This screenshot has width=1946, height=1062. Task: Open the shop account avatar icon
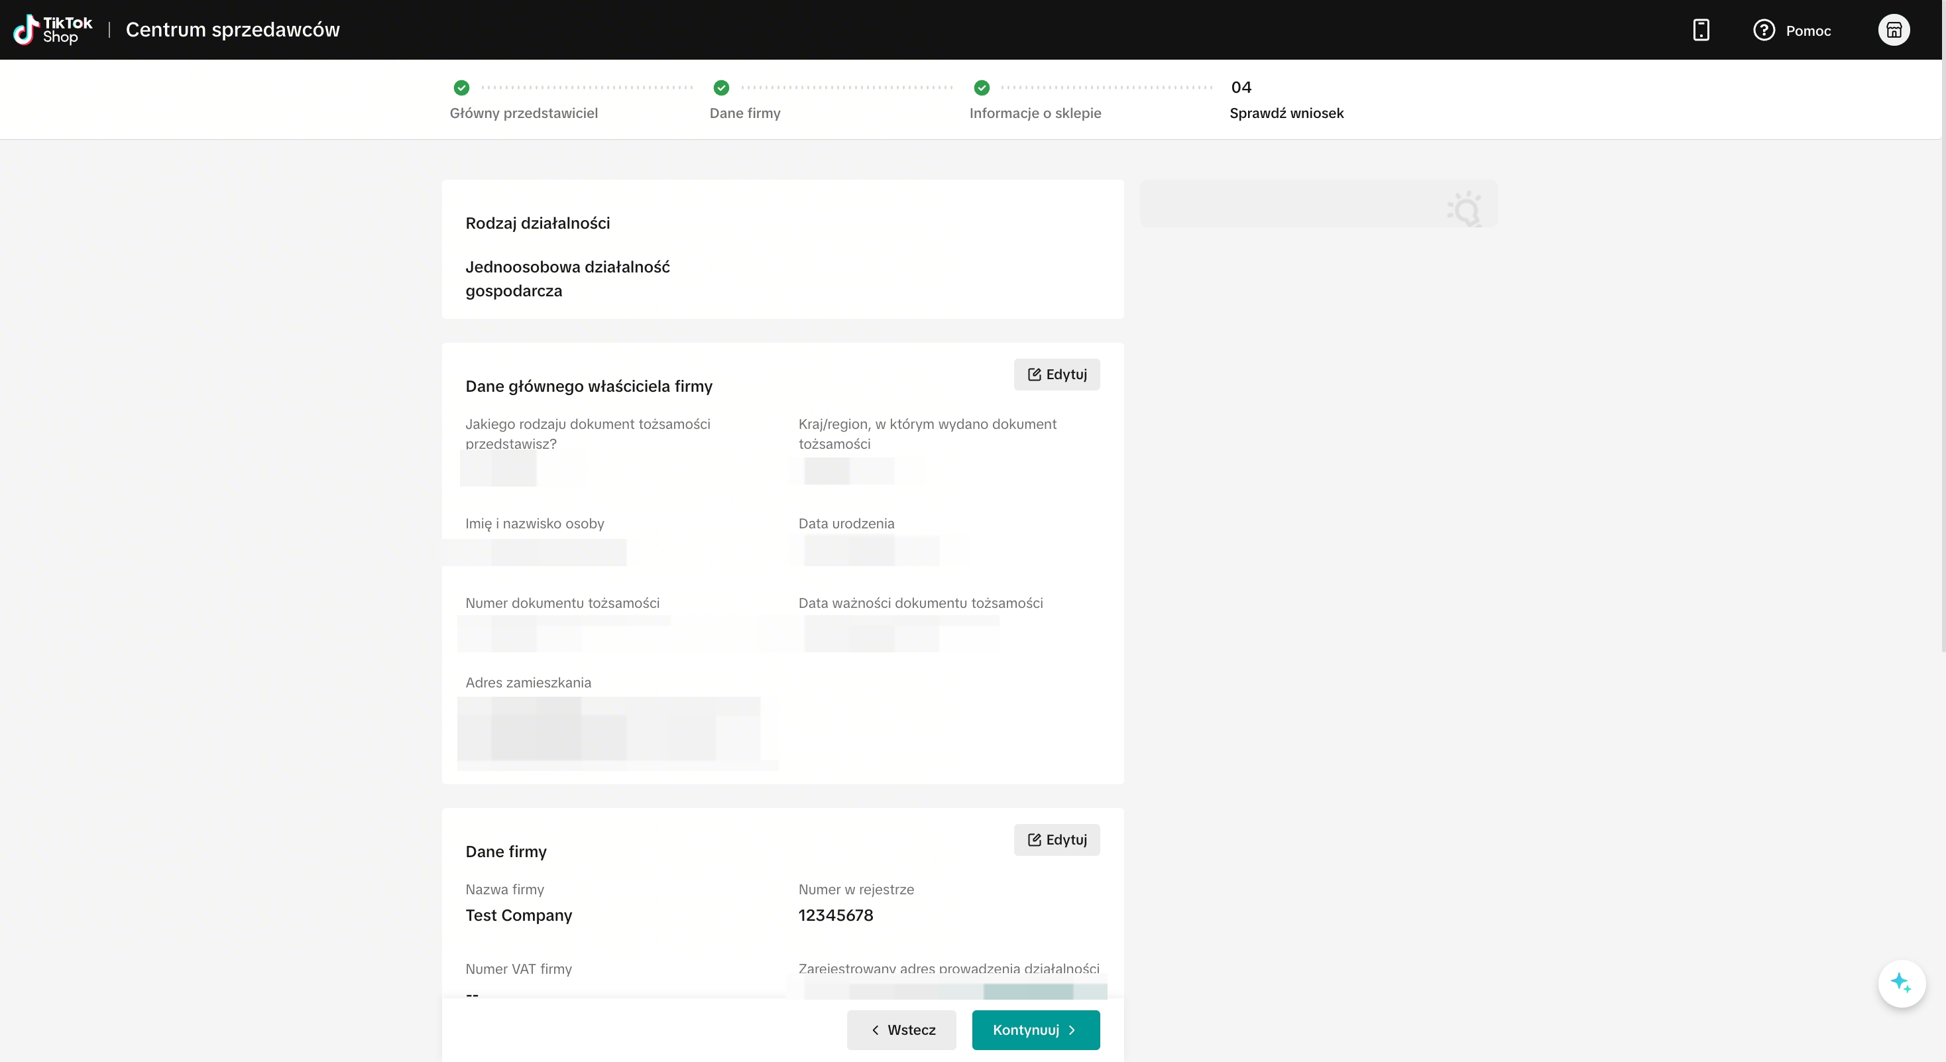point(1893,30)
